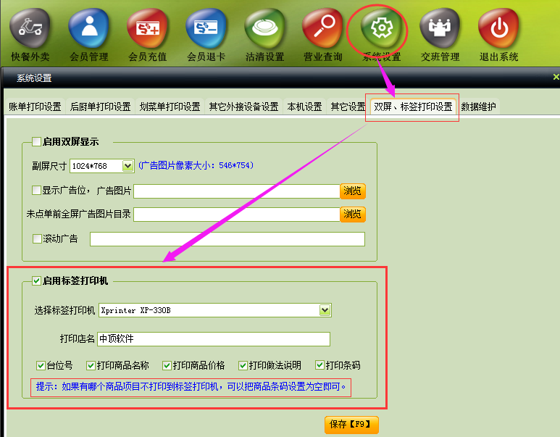Open 副屏尺寸 1024*768 dropdown
The height and width of the screenshot is (437, 560).
click(128, 166)
